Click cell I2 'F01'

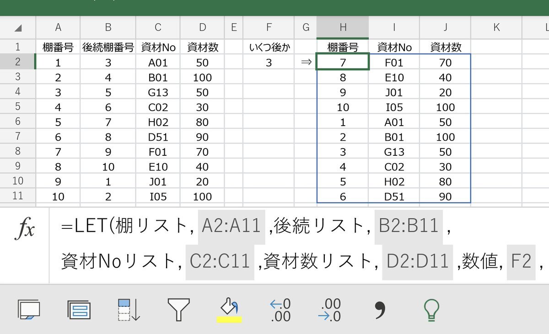394,62
